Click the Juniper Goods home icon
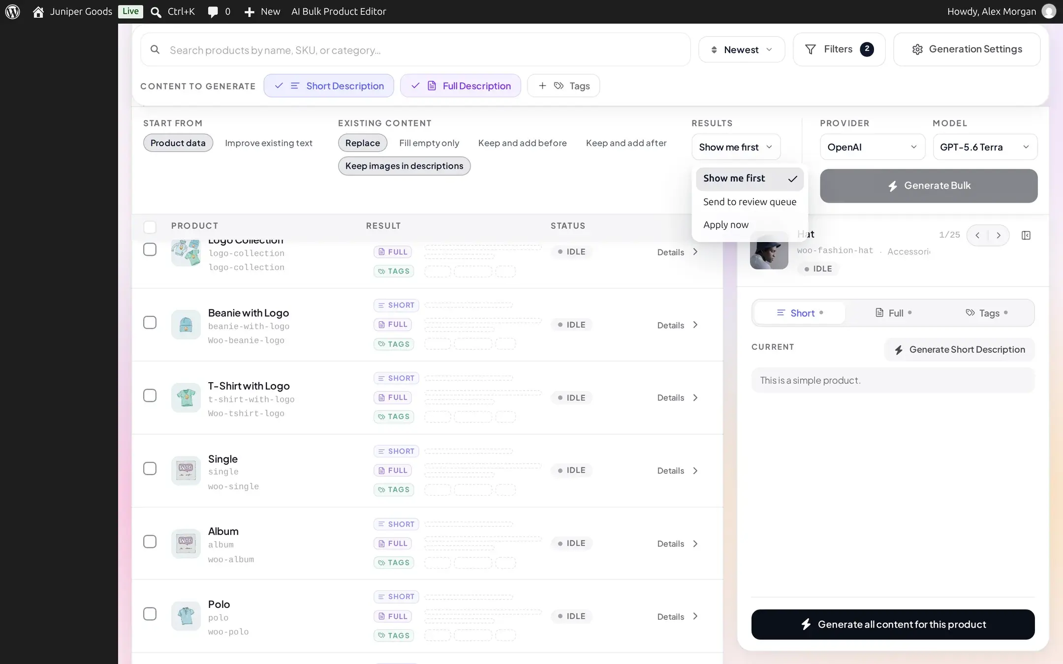Screen dimensions: 1063x664 (38, 12)
